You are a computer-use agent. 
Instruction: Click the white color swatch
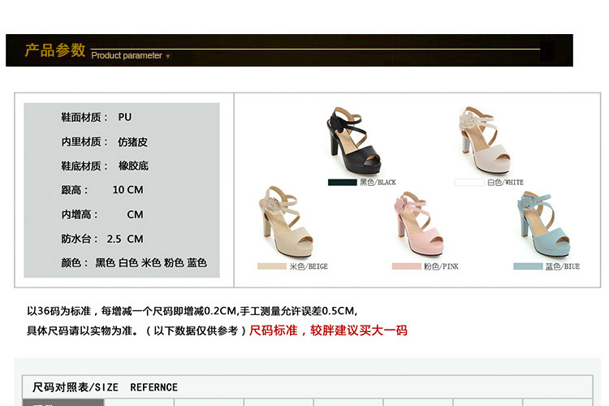pyautogui.click(x=469, y=183)
